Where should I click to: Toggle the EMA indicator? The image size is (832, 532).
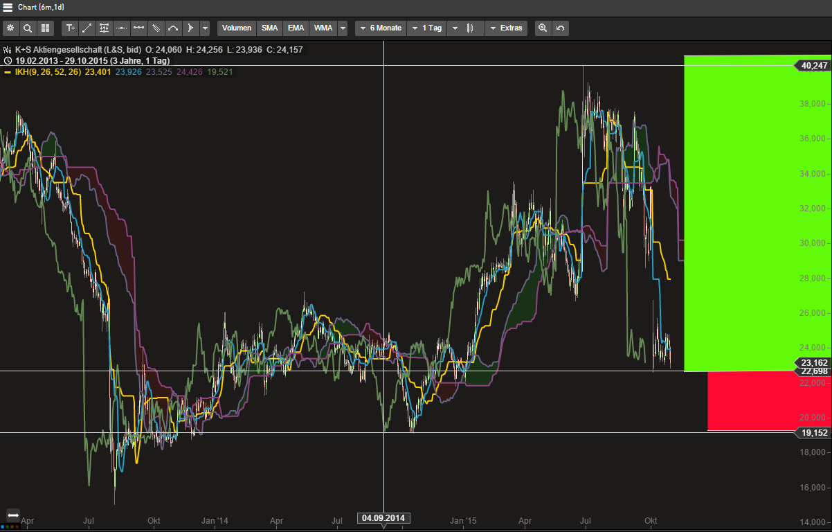click(296, 28)
